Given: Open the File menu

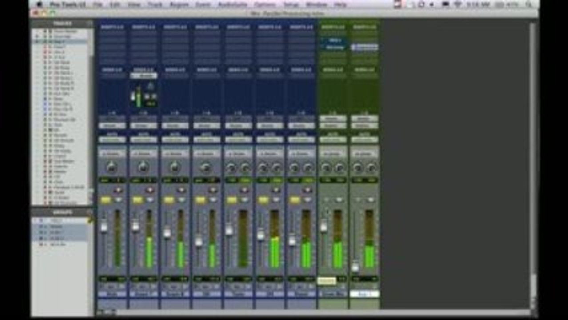Looking at the screenshot, I should pyautogui.click(x=98, y=4).
